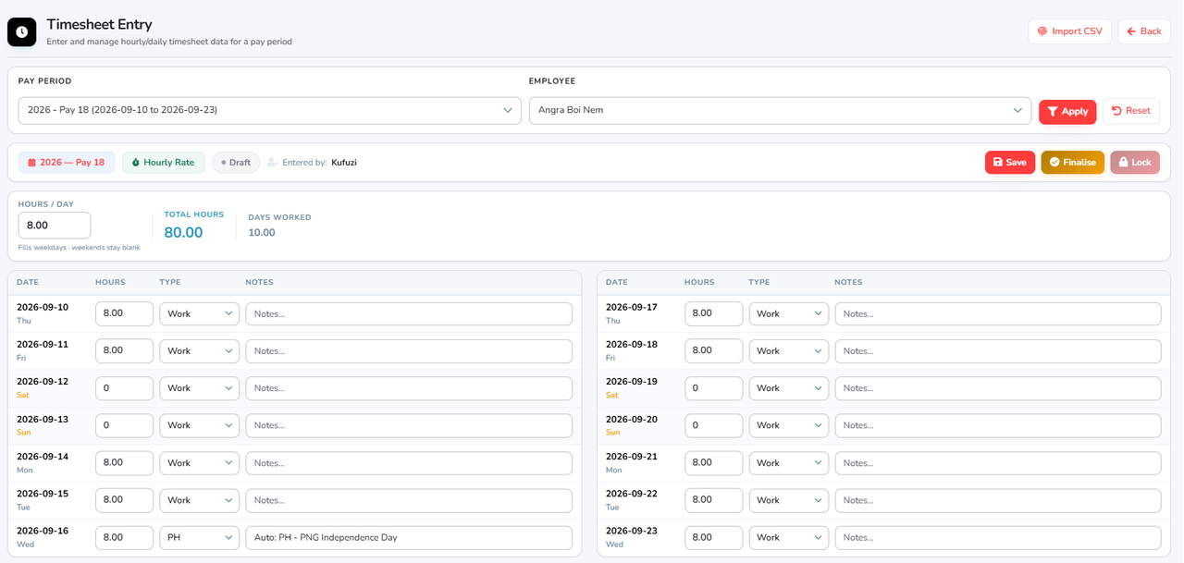Image resolution: width=1184 pixels, height=563 pixels.
Task: Reset the filter selections
Action: 1130,111
